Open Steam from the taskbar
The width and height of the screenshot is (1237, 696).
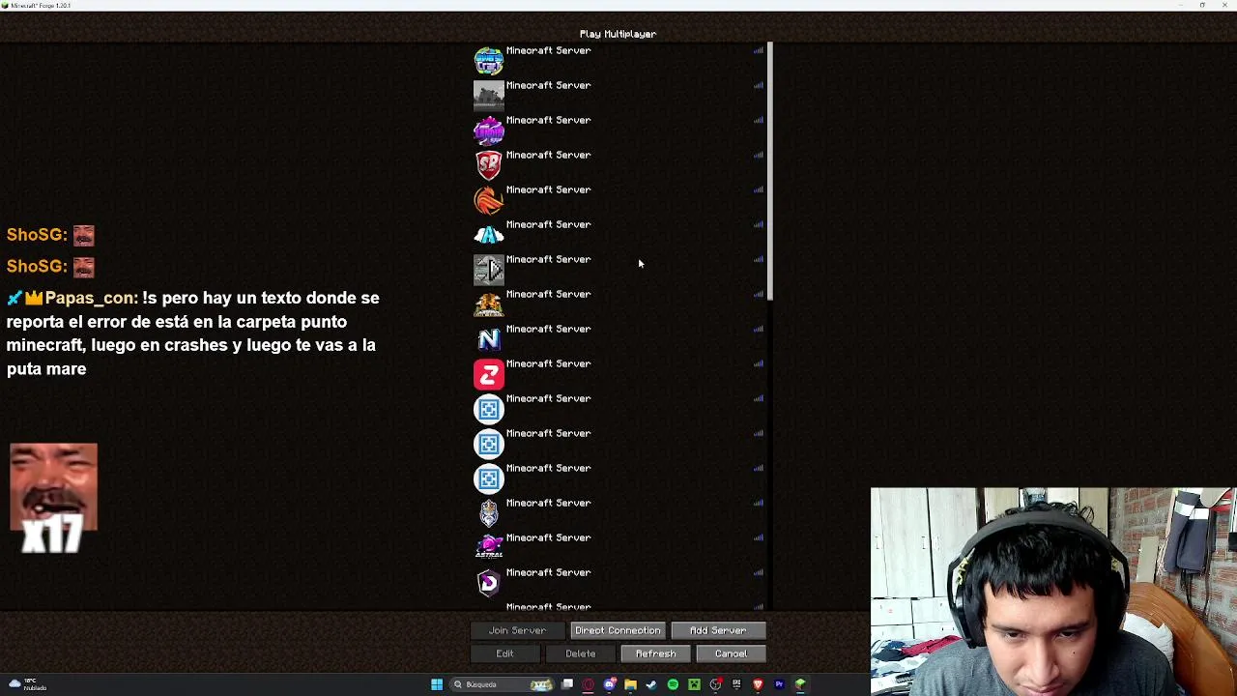651,684
